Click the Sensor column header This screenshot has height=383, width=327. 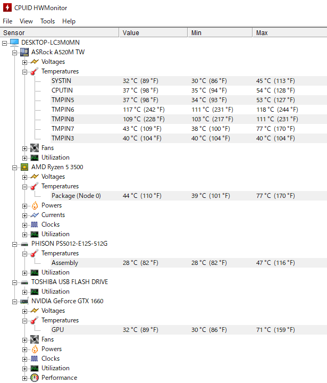click(x=60, y=33)
